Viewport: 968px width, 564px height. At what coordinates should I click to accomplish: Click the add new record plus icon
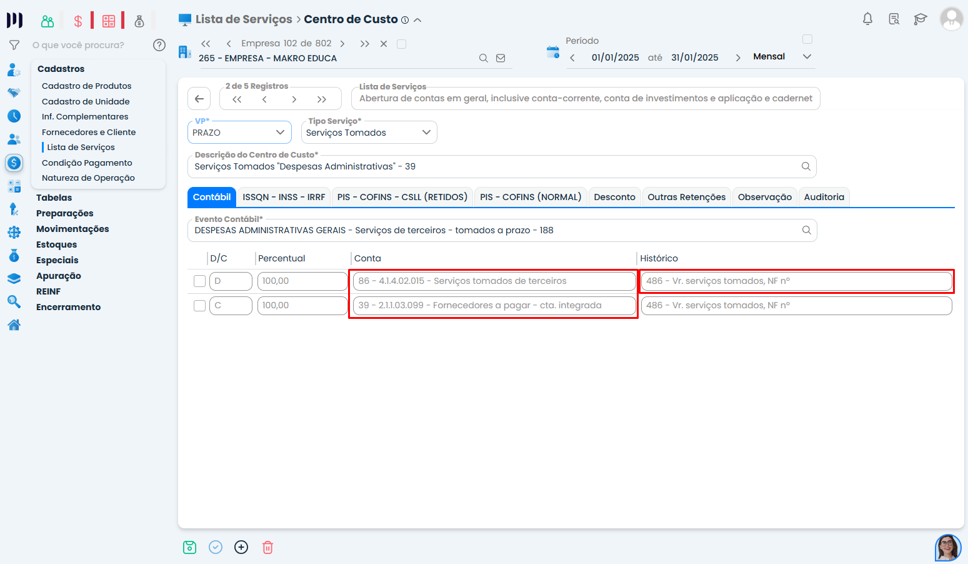[241, 547]
